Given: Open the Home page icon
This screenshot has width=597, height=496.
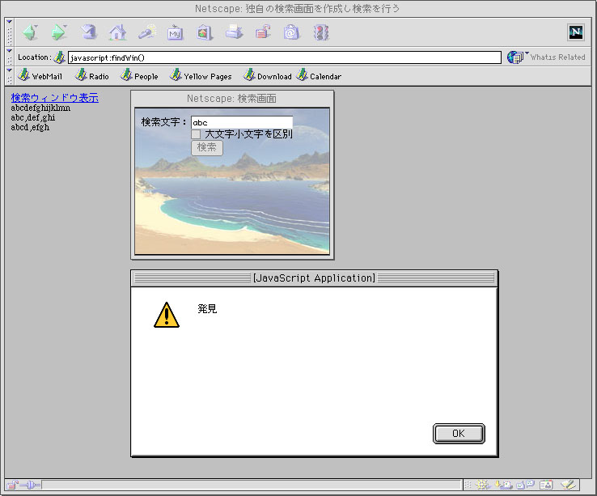Looking at the screenshot, I should pyautogui.click(x=117, y=32).
